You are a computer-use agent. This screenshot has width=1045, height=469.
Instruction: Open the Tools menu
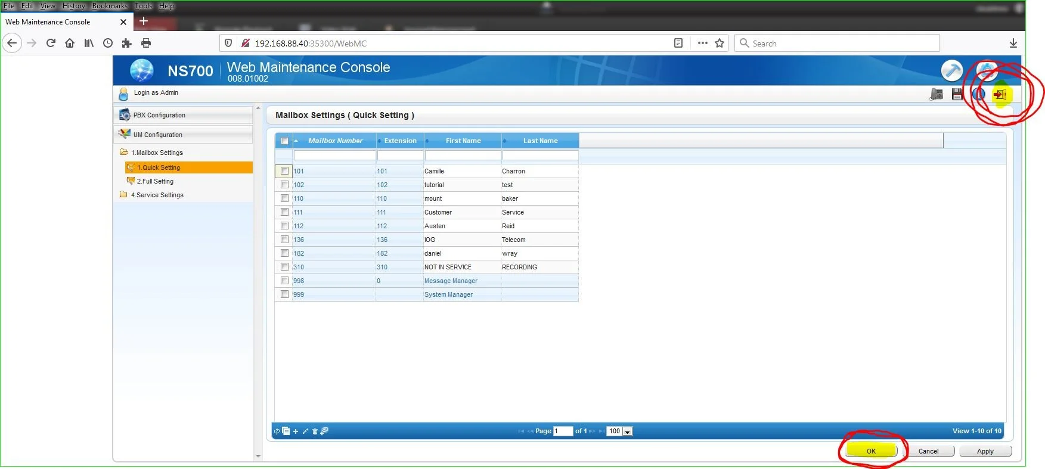[143, 6]
